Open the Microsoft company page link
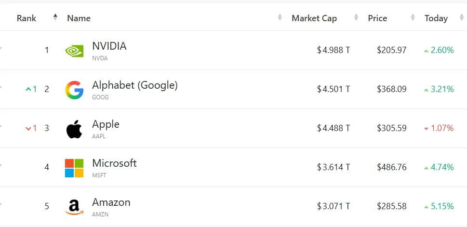This screenshot has height=227, width=467. (114, 163)
